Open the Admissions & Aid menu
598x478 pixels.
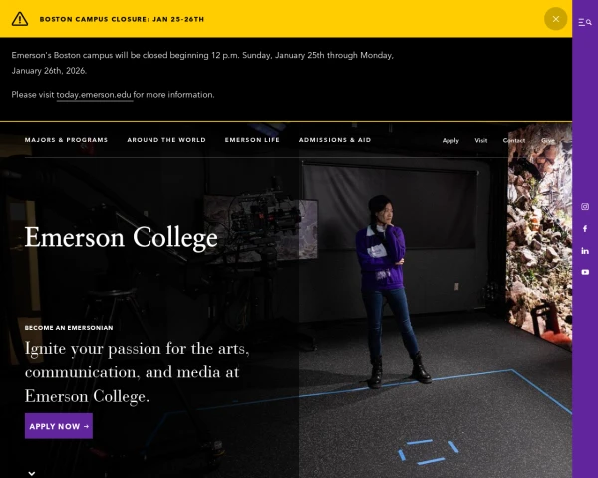[x=335, y=140]
